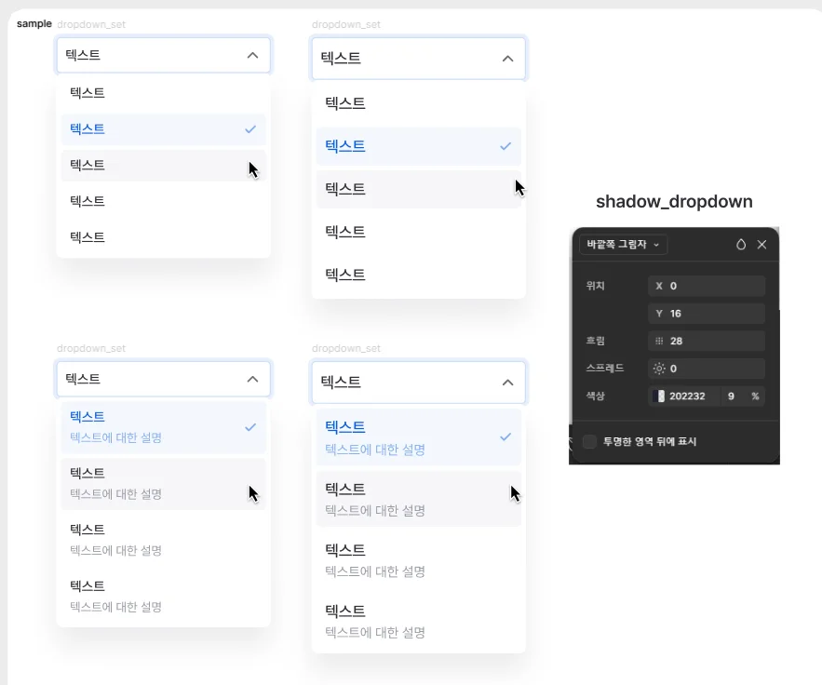Select last item in larger description-less dropdown
Viewport: 822px width, 685px height.
coord(418,275)
